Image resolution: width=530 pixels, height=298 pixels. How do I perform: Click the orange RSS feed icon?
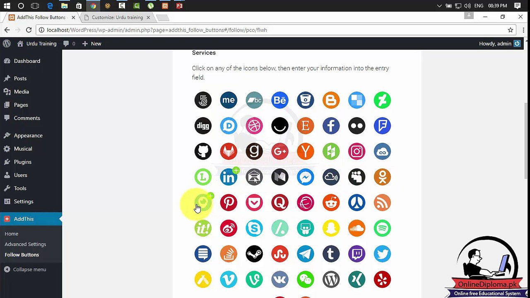pos(382,203)
